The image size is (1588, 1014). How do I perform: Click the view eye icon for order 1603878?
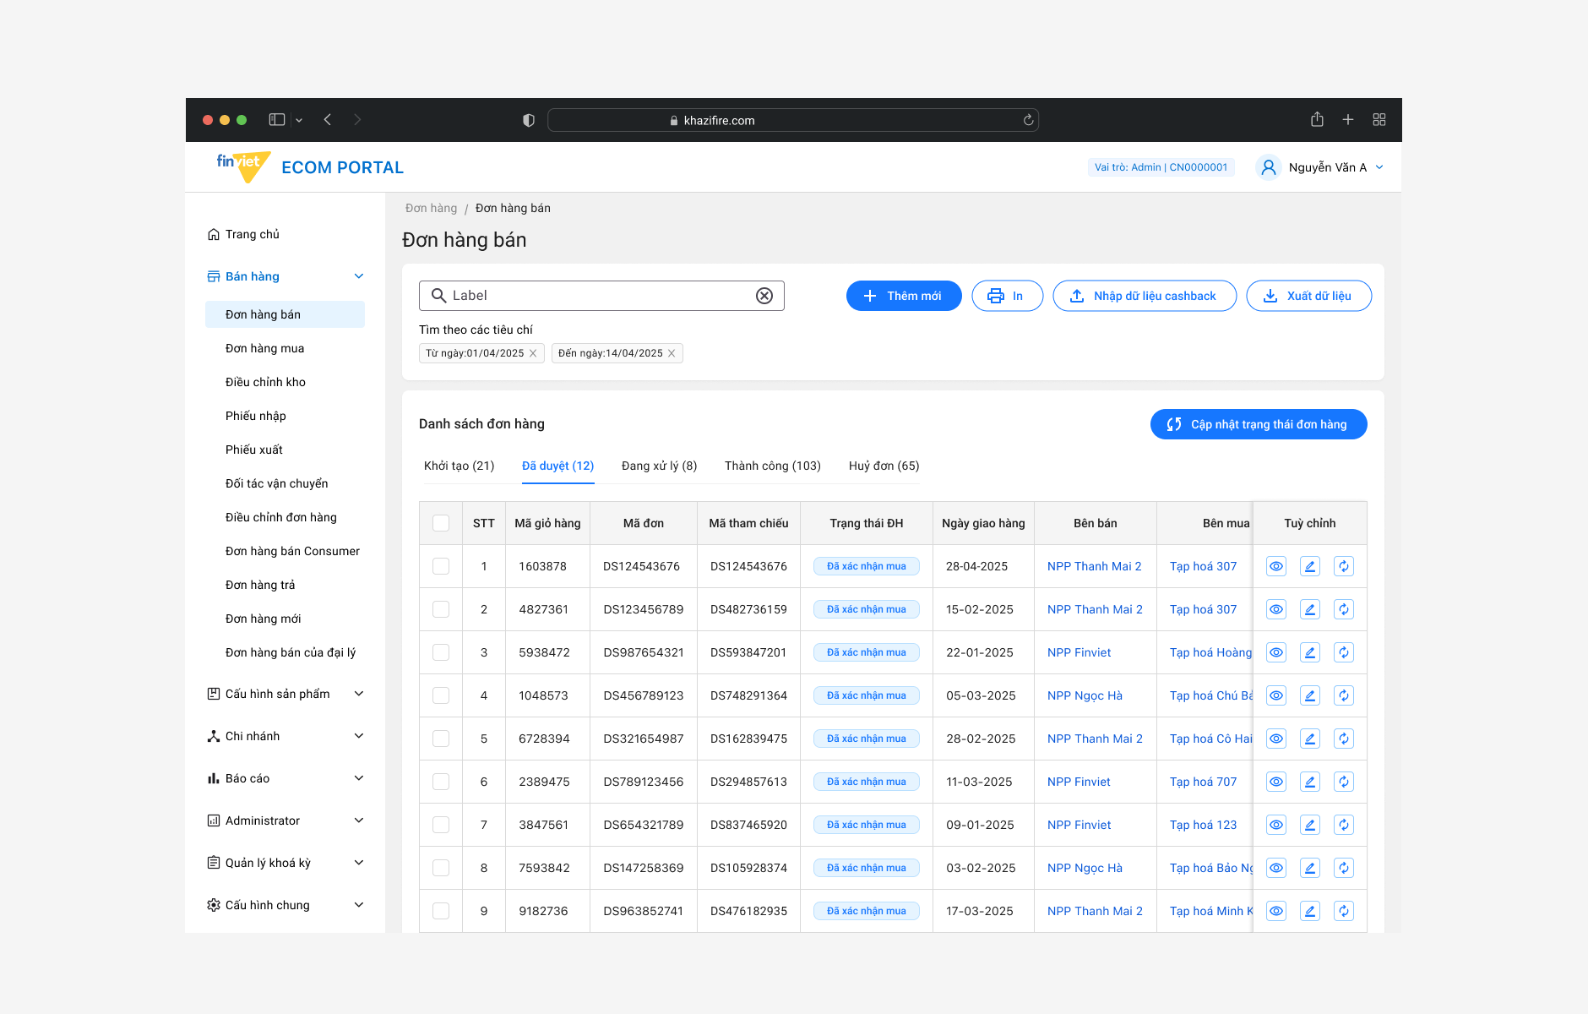pos(1276,566)
